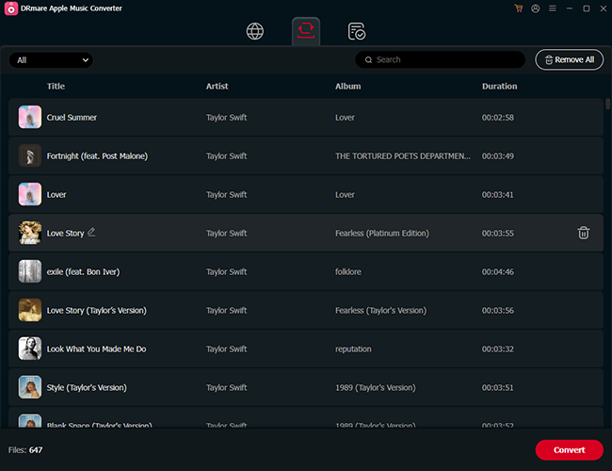Focus the Search input field
612x471 pixels.
(x=441, y=59)
